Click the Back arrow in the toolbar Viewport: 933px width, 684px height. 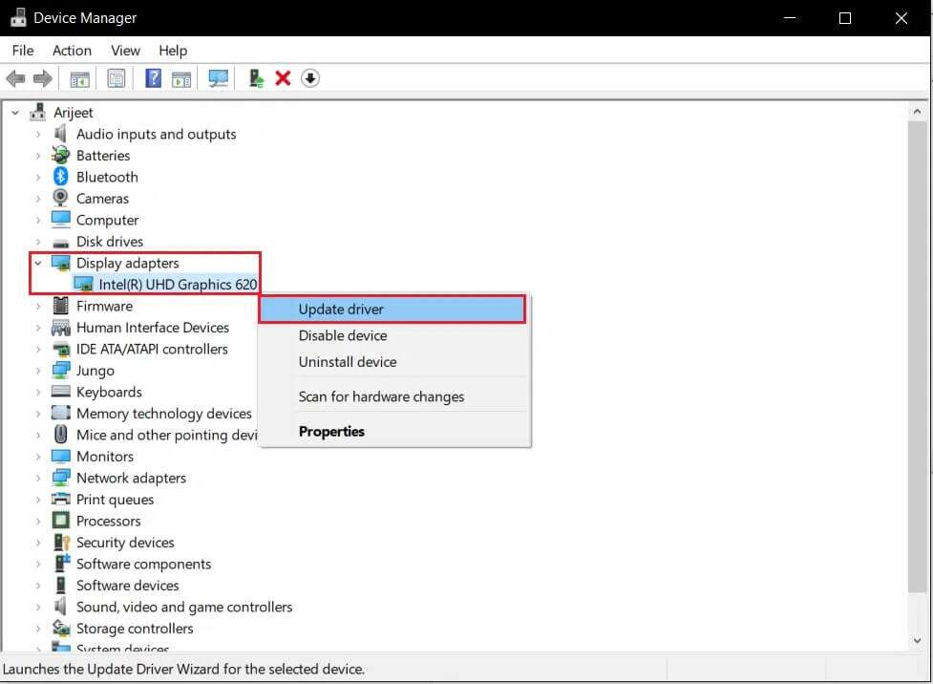point(15,78)
